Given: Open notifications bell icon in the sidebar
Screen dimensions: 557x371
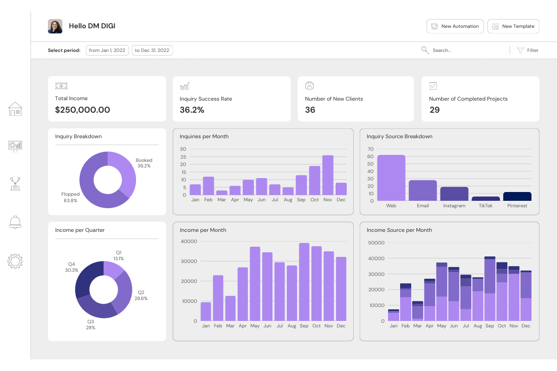Looking at the screenshot, I should [x=15, y=222].
